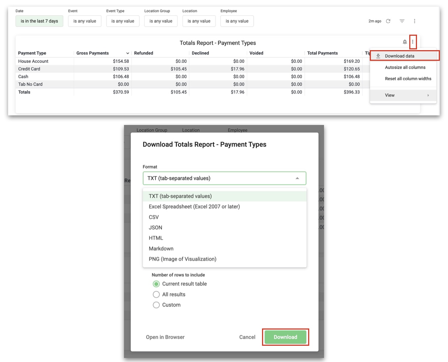This screenshot has height=362, width=448.
Task: Click the $154.58 gross payments cell
Action: click(121, 61)
